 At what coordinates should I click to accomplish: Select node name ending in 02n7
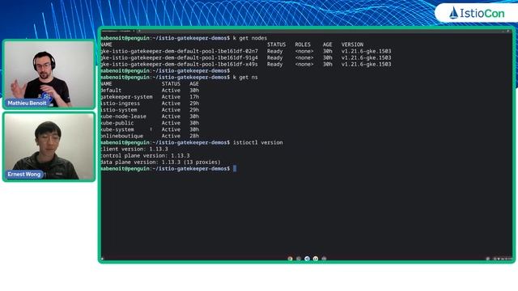[x=180, y=51]
